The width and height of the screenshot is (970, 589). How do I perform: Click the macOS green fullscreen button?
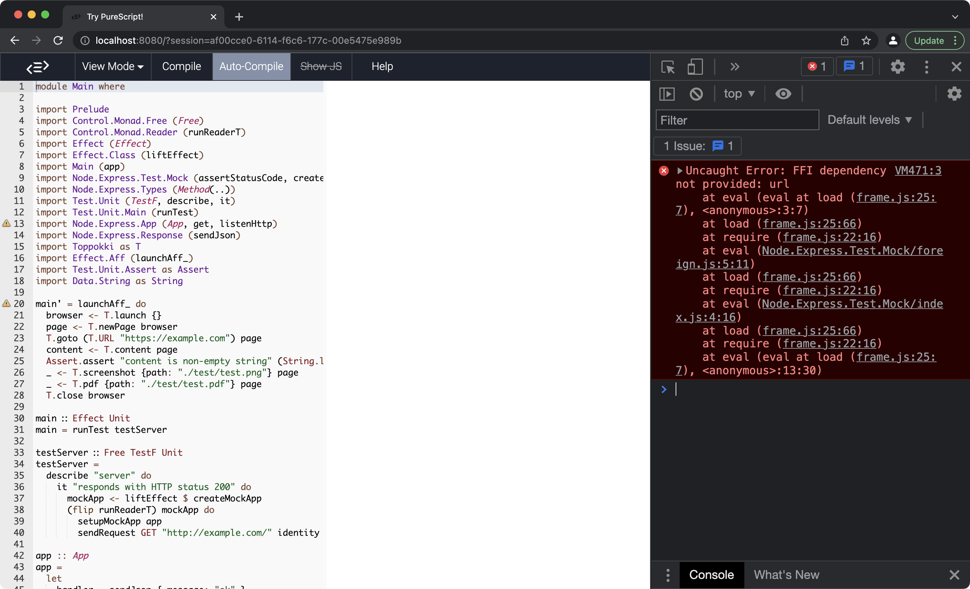coord(45,14)
